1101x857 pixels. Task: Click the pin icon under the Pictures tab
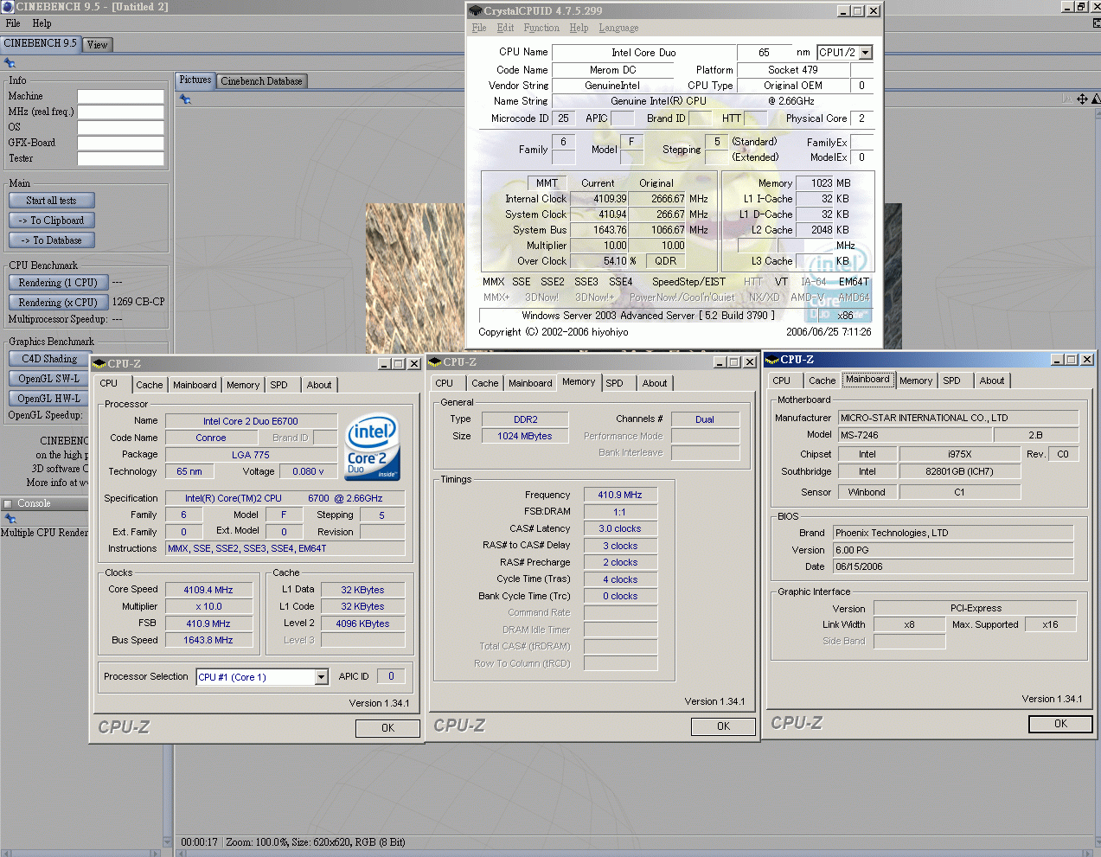185,99
